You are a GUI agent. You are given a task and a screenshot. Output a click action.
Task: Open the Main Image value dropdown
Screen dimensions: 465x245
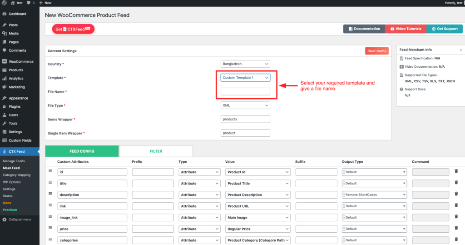258,218
